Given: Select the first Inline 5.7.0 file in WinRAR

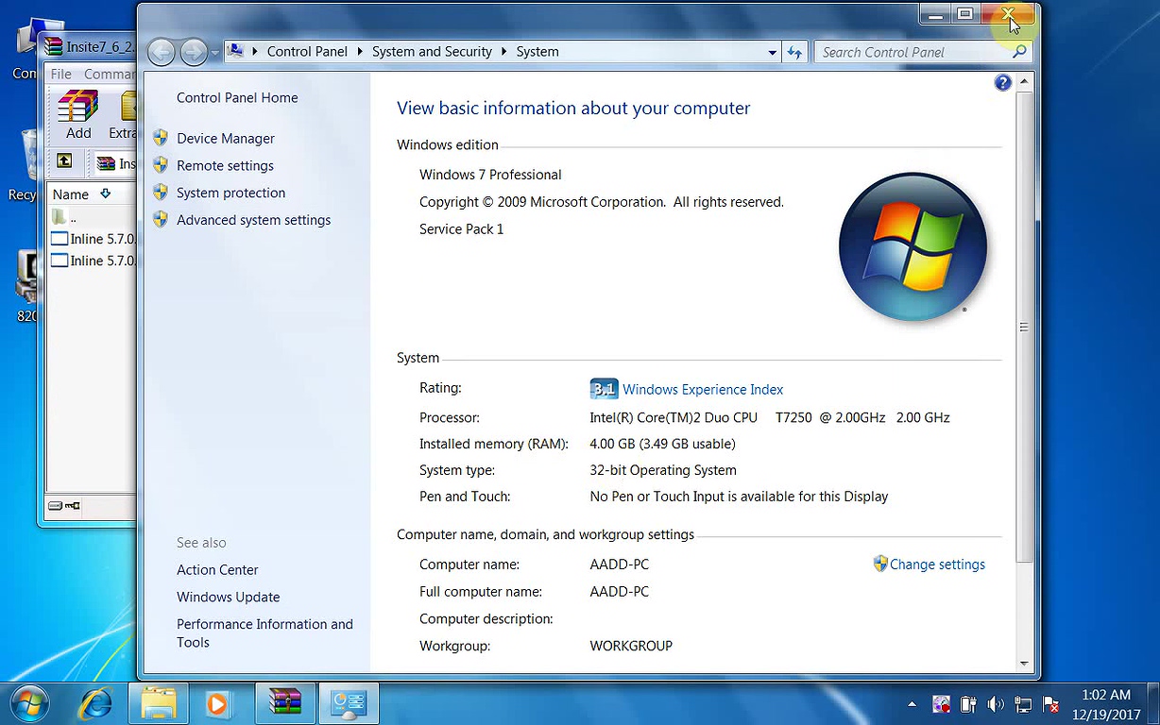Looking at the screenshot, I should (x=93, y=239).
